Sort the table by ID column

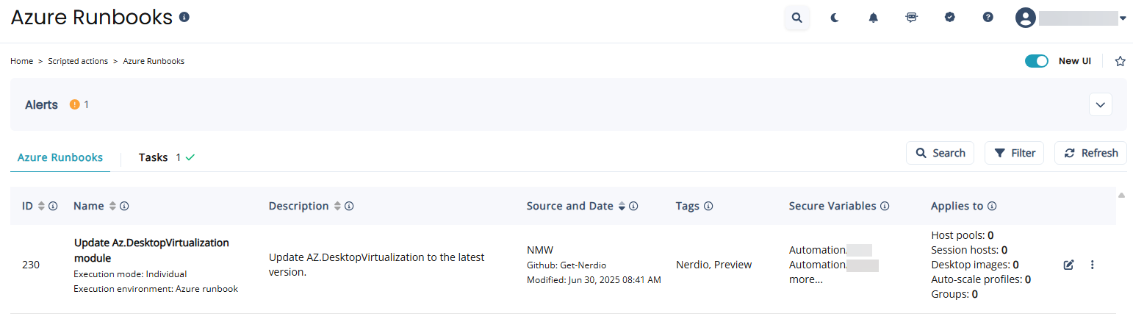coord(41,206)
